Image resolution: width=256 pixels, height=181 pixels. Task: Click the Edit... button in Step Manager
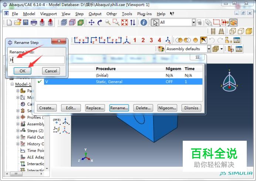pos(71,108)
